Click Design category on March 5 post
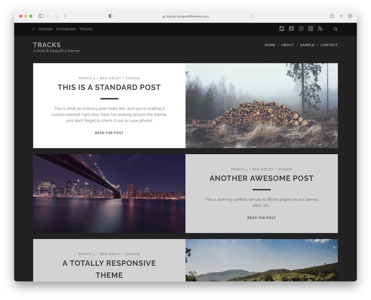This screenshot has width=371, height=300. [x=132, y=78]
